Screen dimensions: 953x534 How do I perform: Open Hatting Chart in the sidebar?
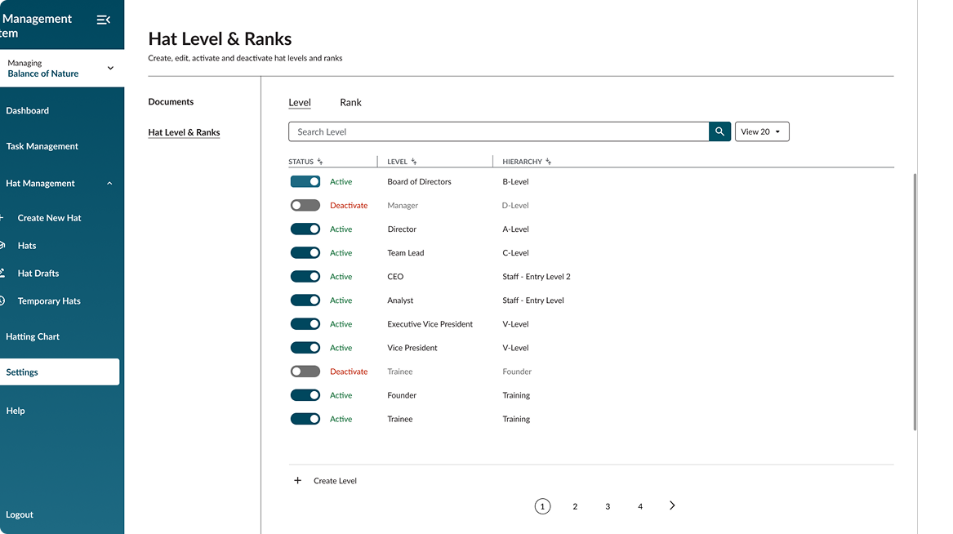33,336
